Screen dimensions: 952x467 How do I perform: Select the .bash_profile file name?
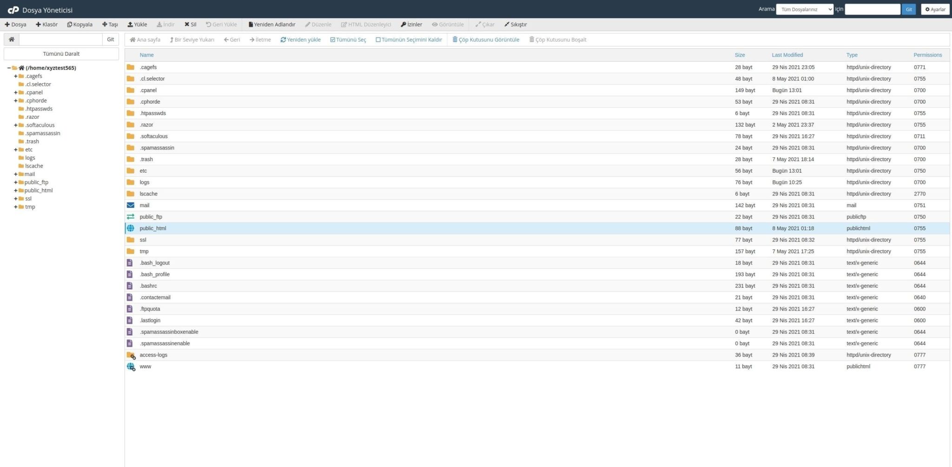154,274
